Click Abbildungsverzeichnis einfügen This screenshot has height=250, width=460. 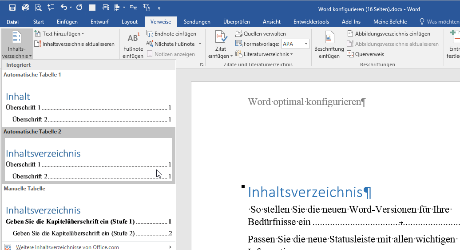point(389,34)
